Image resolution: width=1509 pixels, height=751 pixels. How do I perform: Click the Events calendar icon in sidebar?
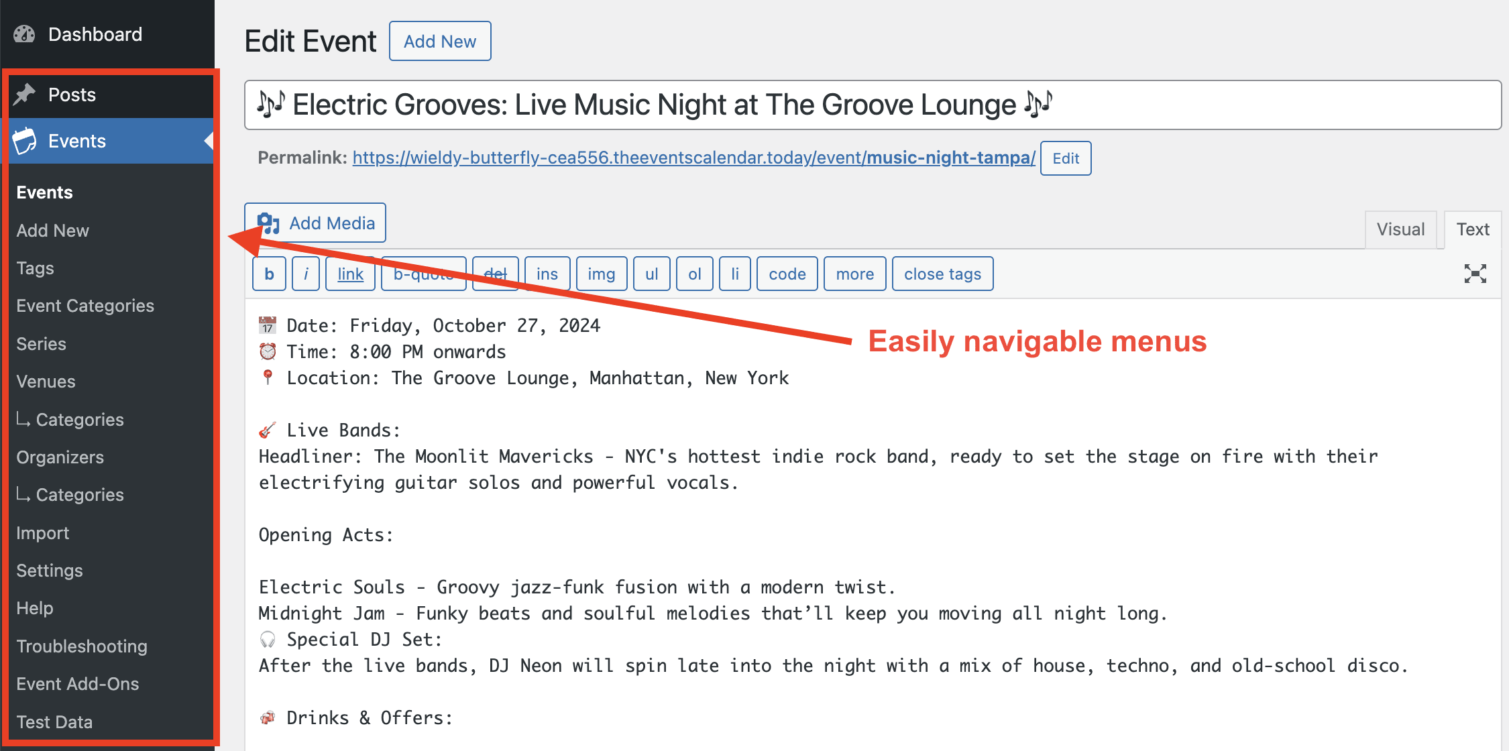point(25,141)
